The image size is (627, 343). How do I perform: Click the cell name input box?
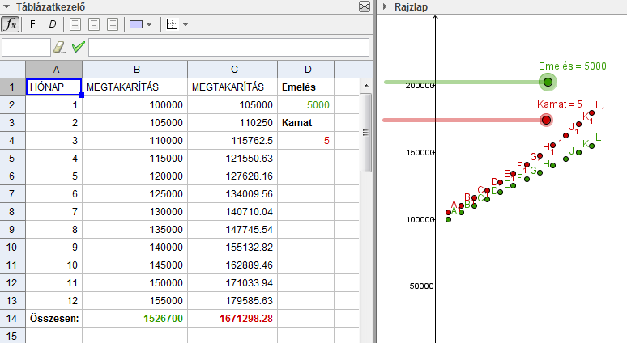point(26,48)
